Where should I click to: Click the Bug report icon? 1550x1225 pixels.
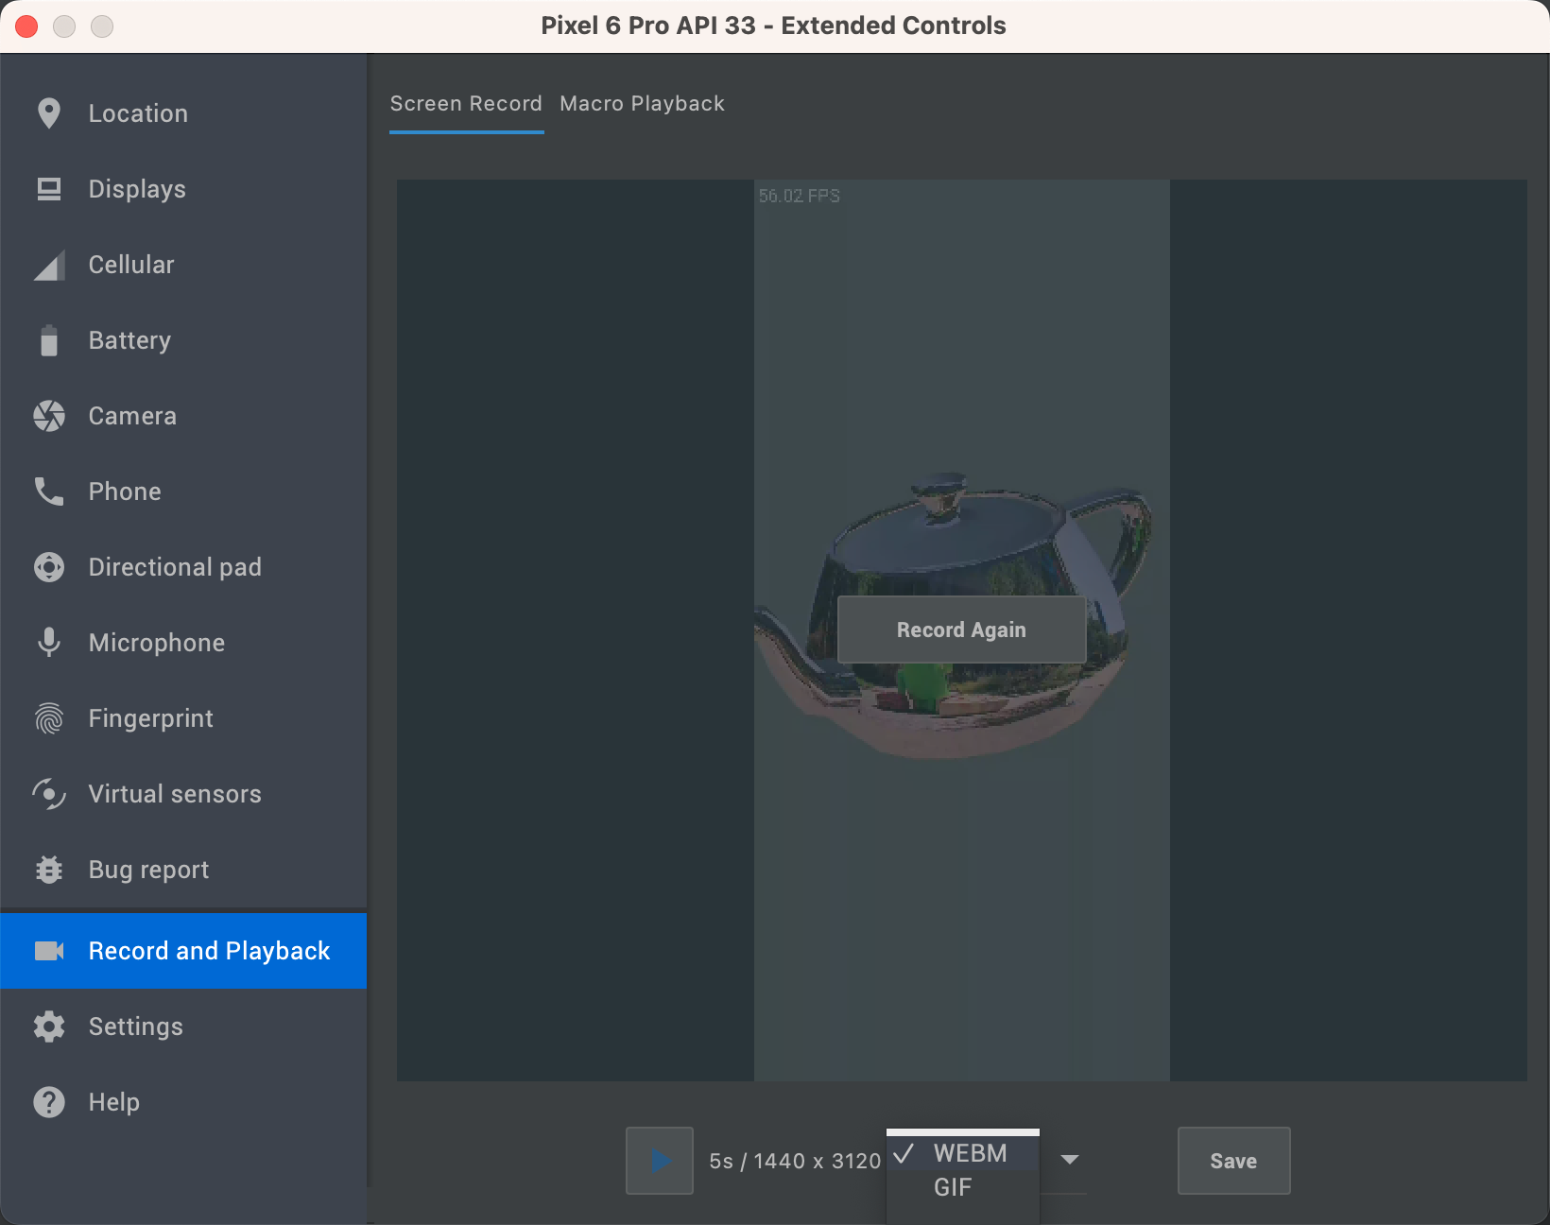(49, 870)
